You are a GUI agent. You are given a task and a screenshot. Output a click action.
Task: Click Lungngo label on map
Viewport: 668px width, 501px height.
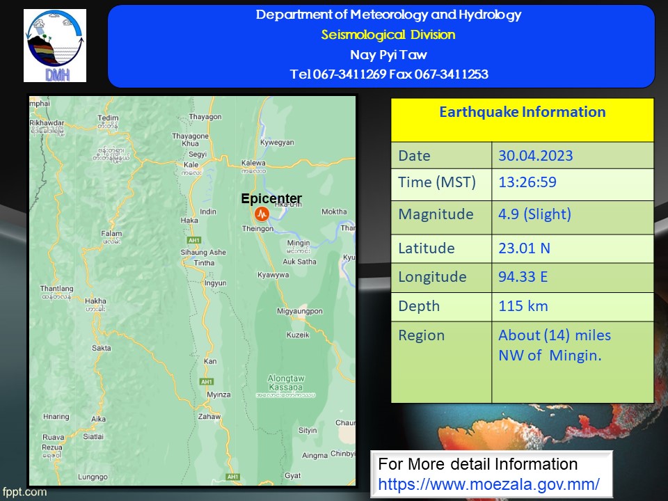[93, 477]
